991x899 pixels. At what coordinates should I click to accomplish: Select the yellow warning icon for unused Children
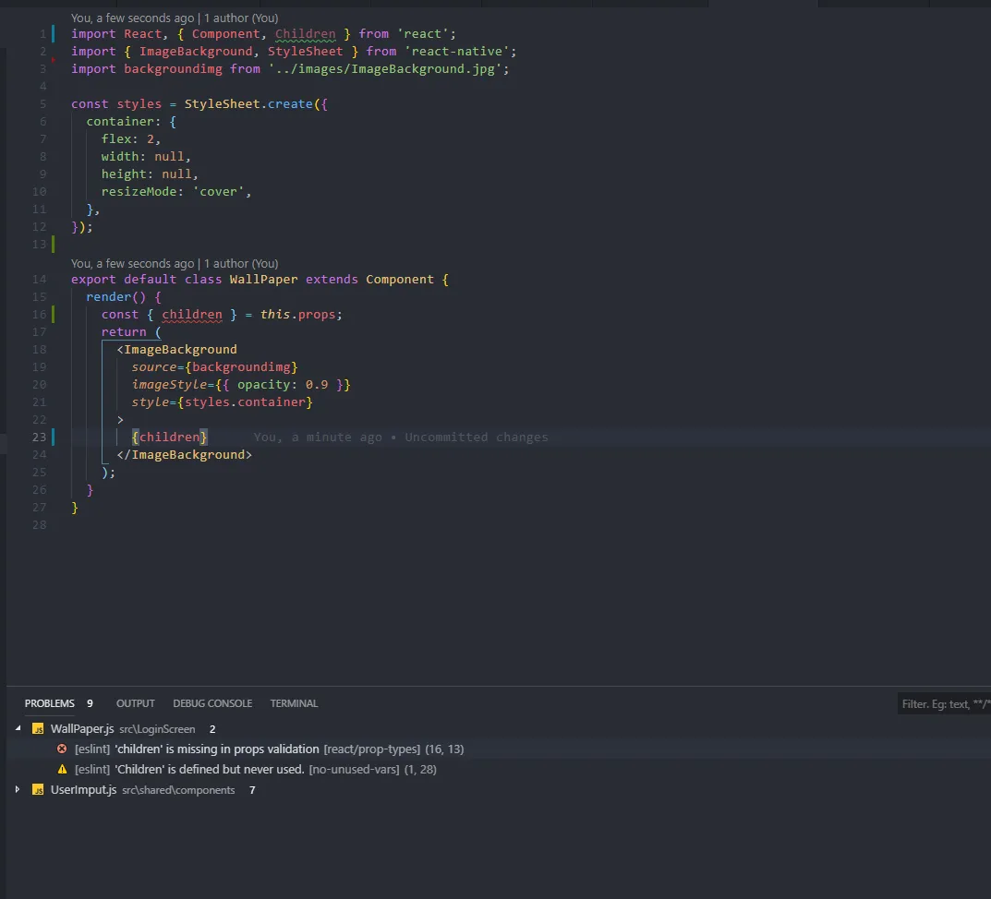click(62, 770)
